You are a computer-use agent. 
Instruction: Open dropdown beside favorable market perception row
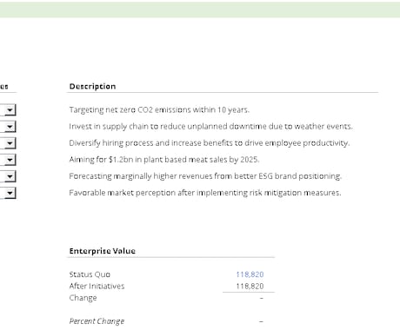point(10,193)
